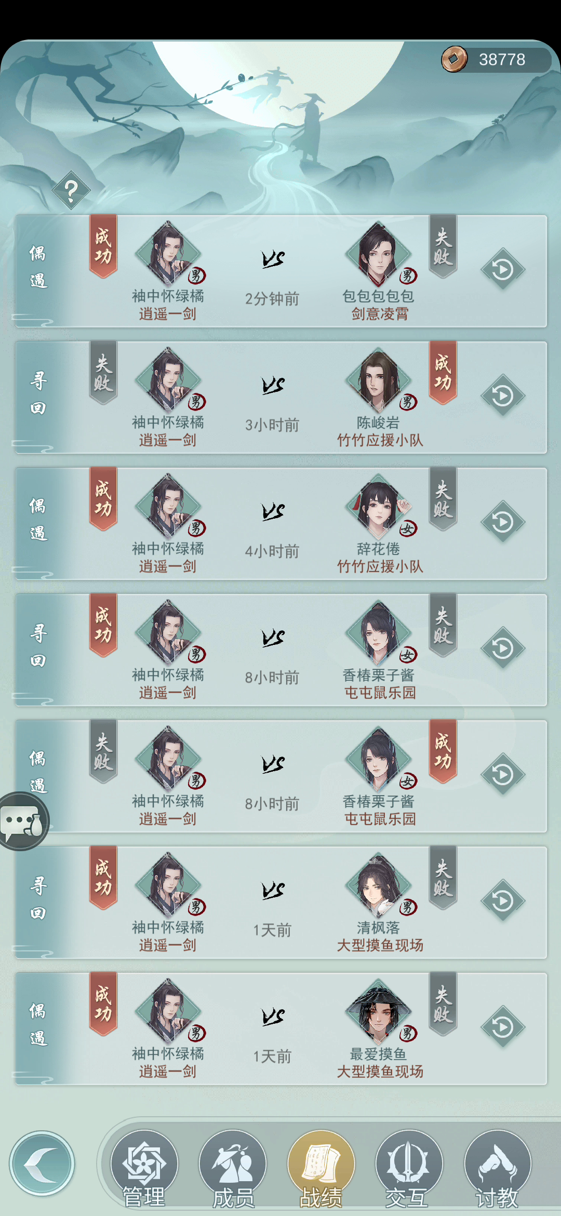Open 最爱摸鱼 character portrait with hat
This screenshot has height=1216, width=561.
[x=379, y=1012]
